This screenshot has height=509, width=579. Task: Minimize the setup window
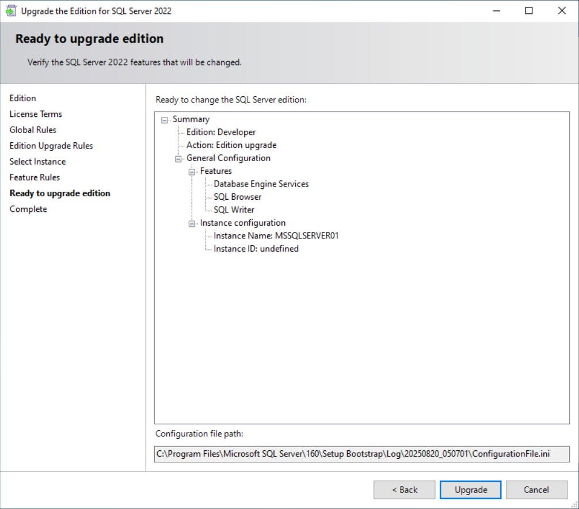pos(496,11)
